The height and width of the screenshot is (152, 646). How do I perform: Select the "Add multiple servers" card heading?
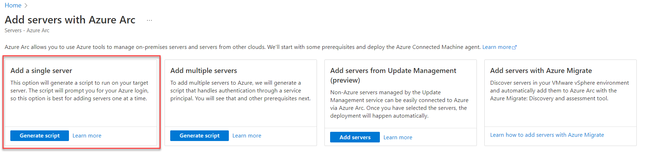coord(204,71)
